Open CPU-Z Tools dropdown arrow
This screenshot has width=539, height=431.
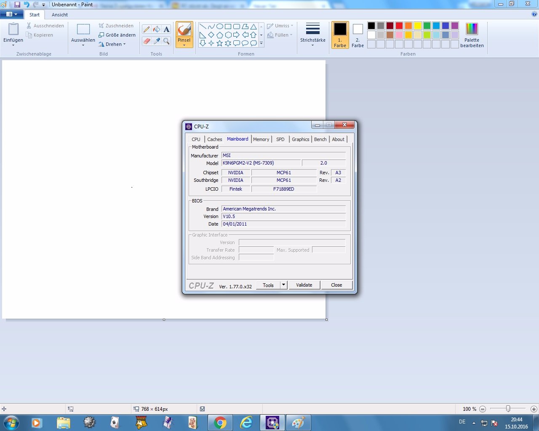point(283,285)
